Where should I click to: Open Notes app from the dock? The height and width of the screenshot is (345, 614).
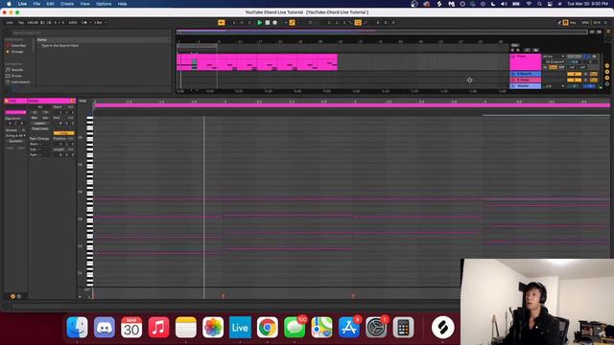point(185,327)
